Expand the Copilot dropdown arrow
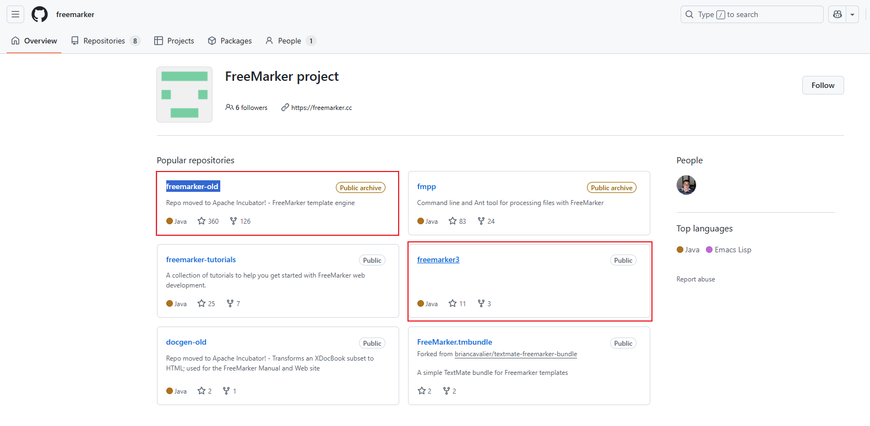Image resolution: width=870 pixels, height=426 pixels. coord(852,14)
